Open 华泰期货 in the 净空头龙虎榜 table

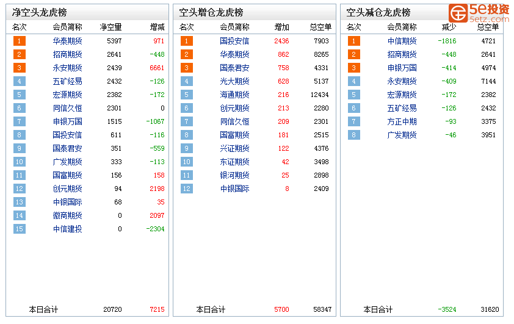coord(67,41)
